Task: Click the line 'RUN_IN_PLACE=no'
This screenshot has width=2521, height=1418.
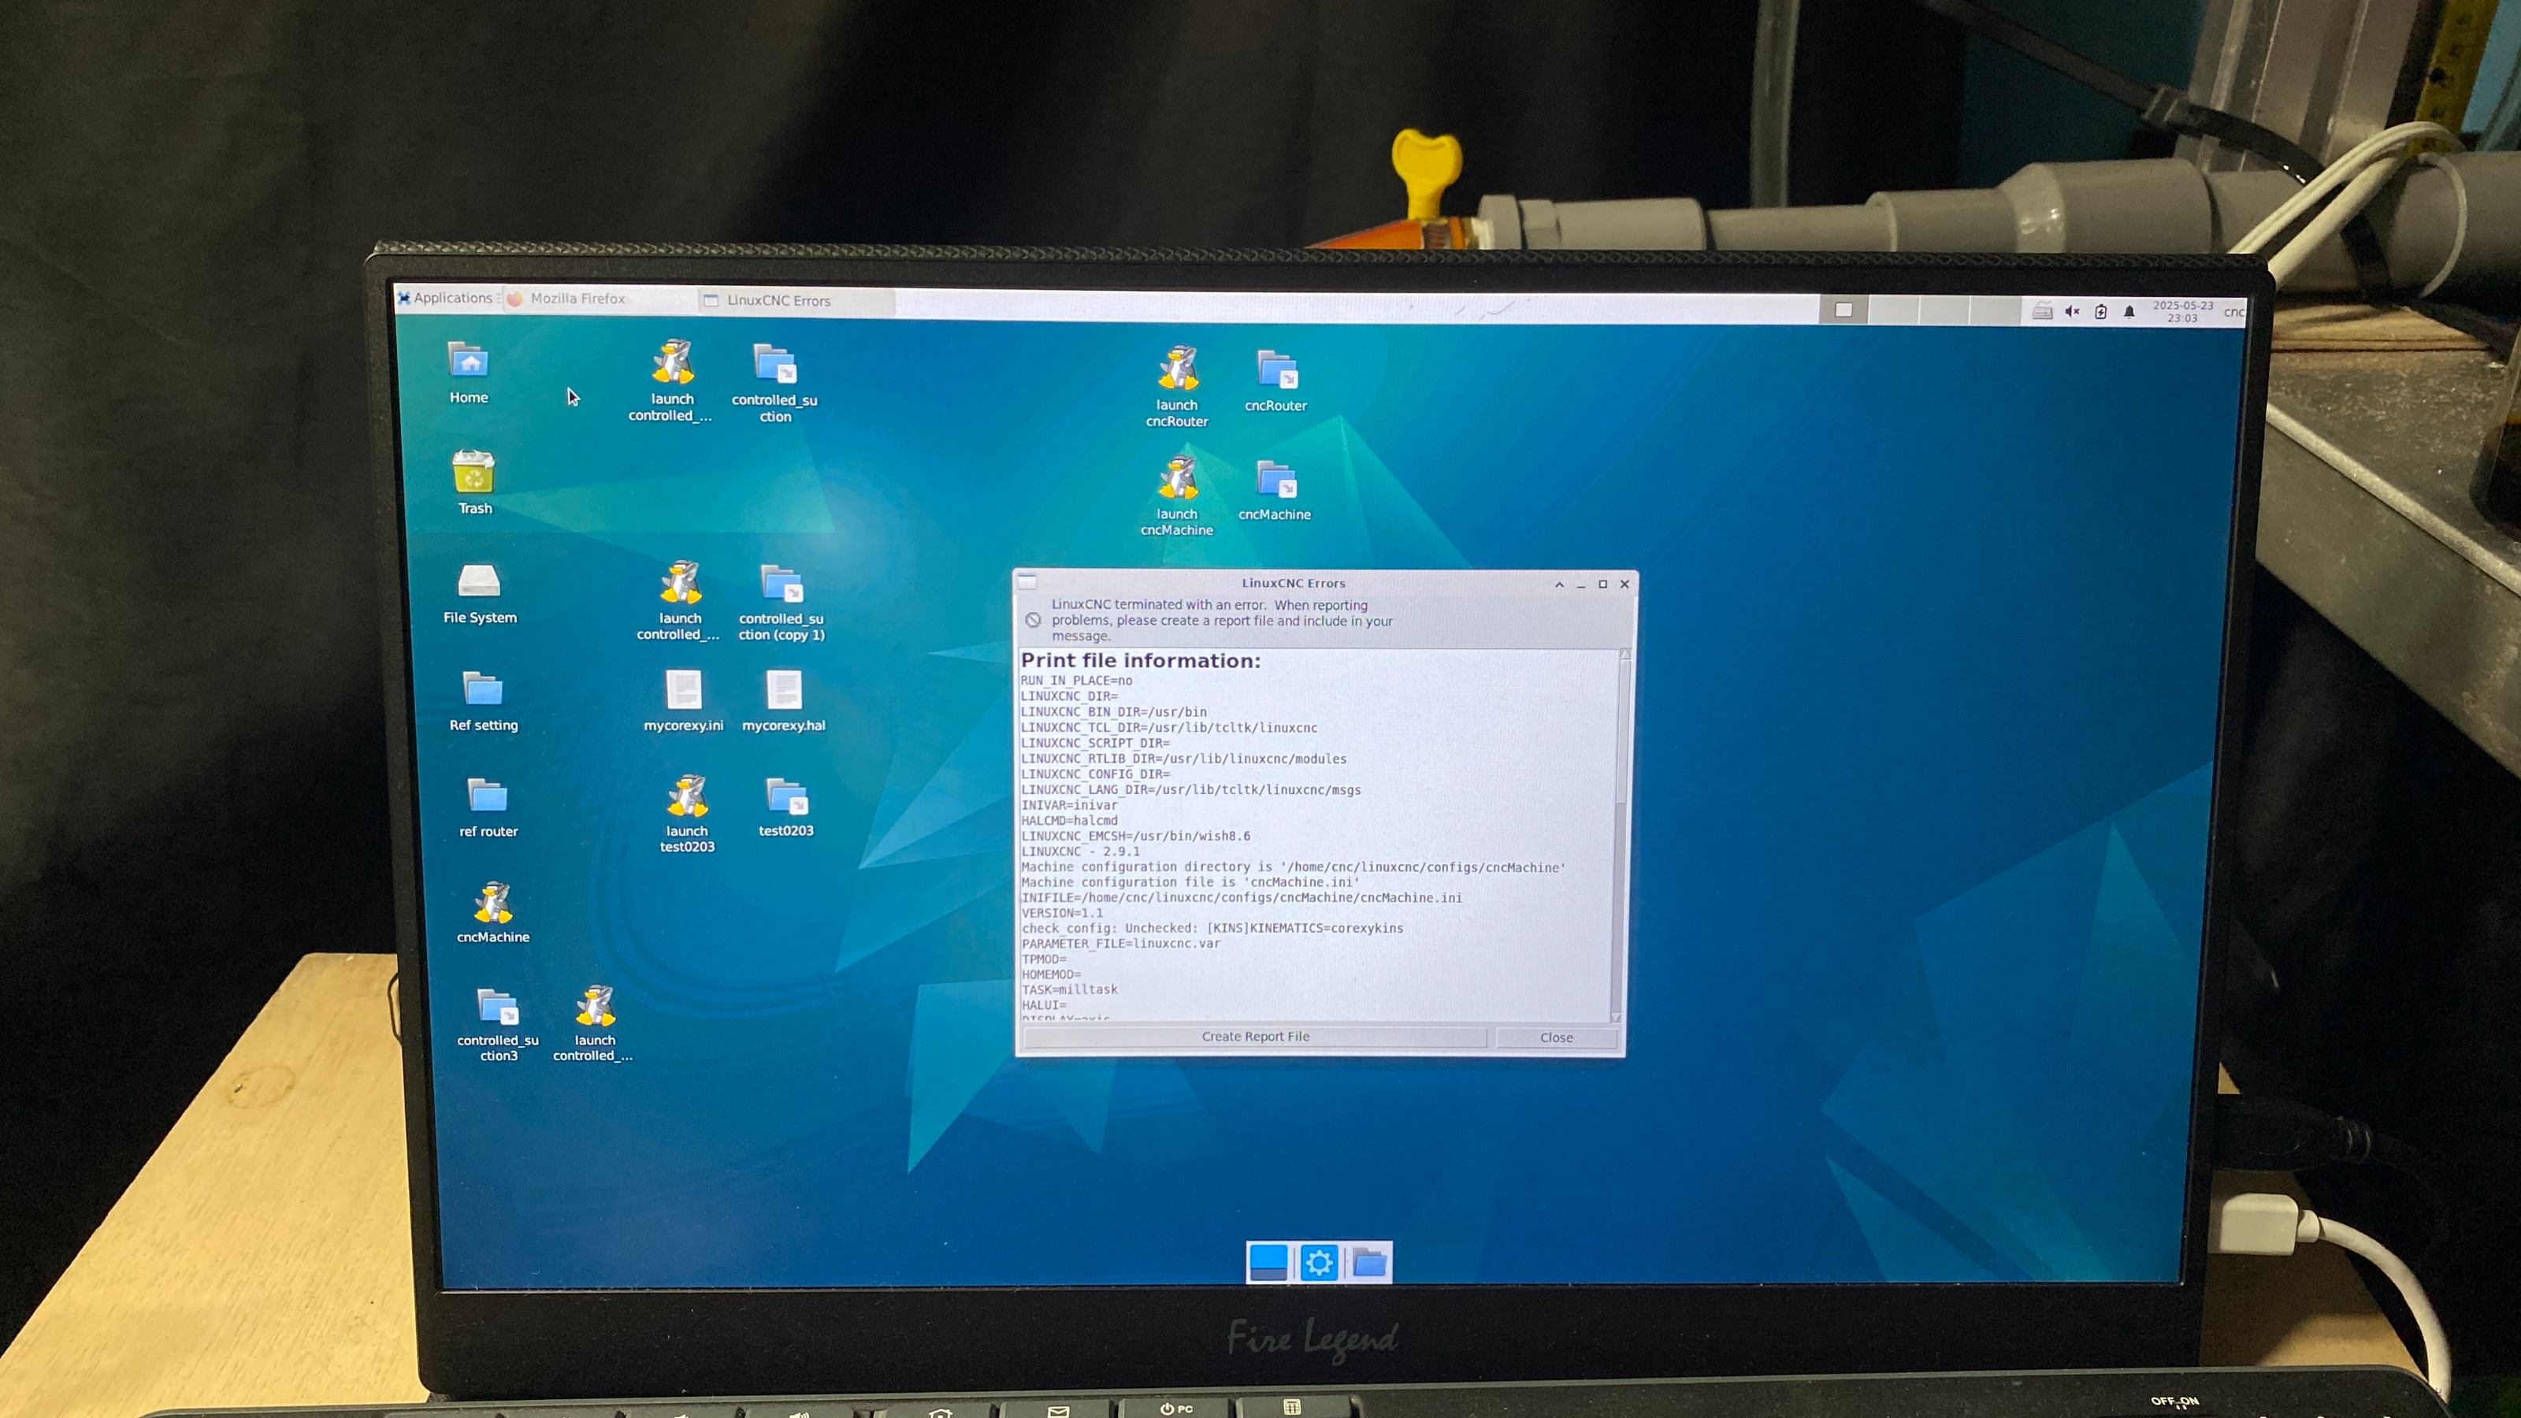Action: [x=1076, y=680]
